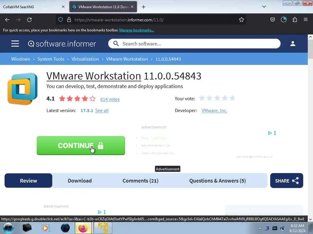Go to Windows breadcrumb
313x234 pixels.
pos(20,59)
